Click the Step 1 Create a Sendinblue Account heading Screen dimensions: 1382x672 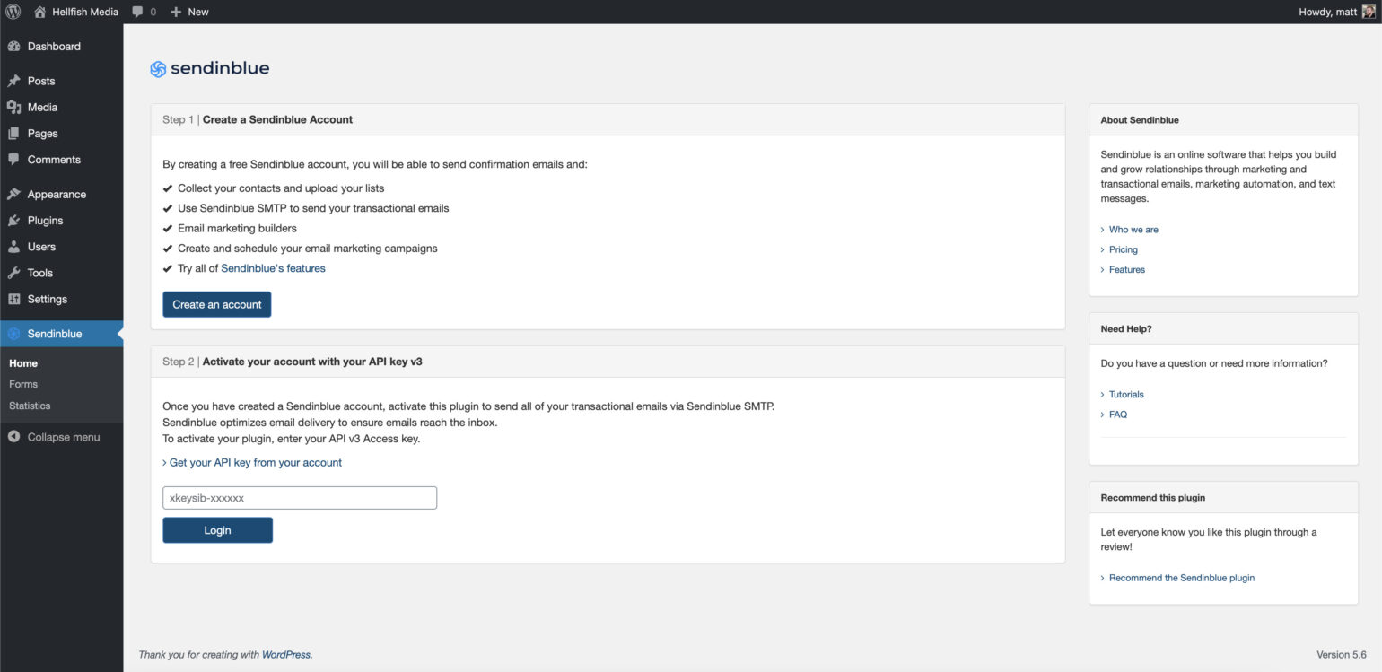click(x=258, y=119)
